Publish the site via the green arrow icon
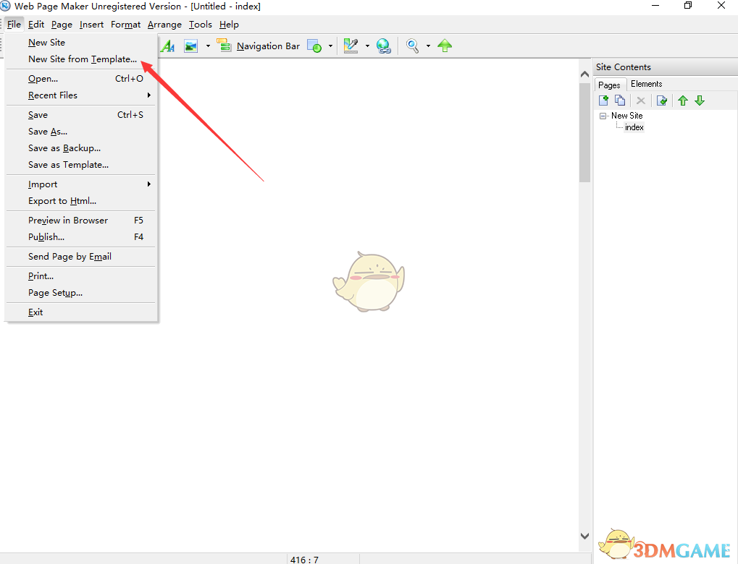This screenshot has height=564, width=738. [x=444, y=46]
